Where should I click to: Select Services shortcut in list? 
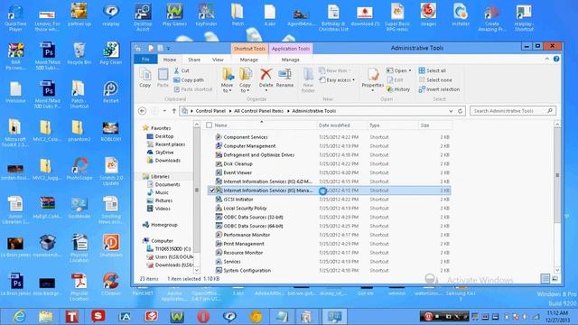232,262
